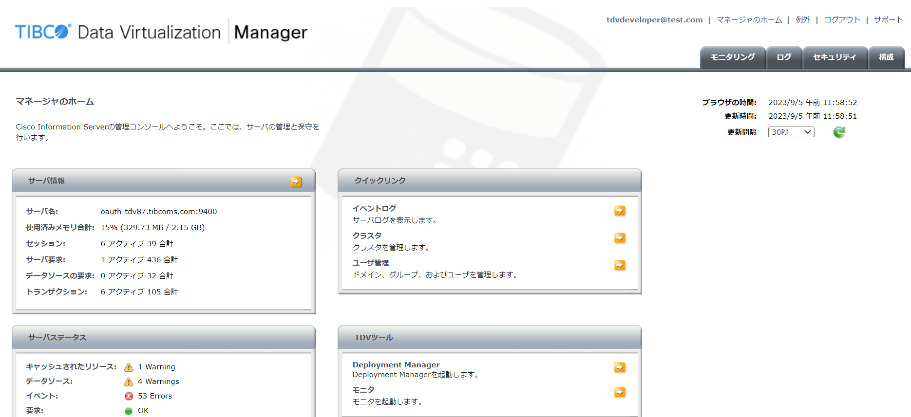Click update time 2023/9/5 午前 11:58:51
Screen dimensions: 911x417
click(813, 116)
